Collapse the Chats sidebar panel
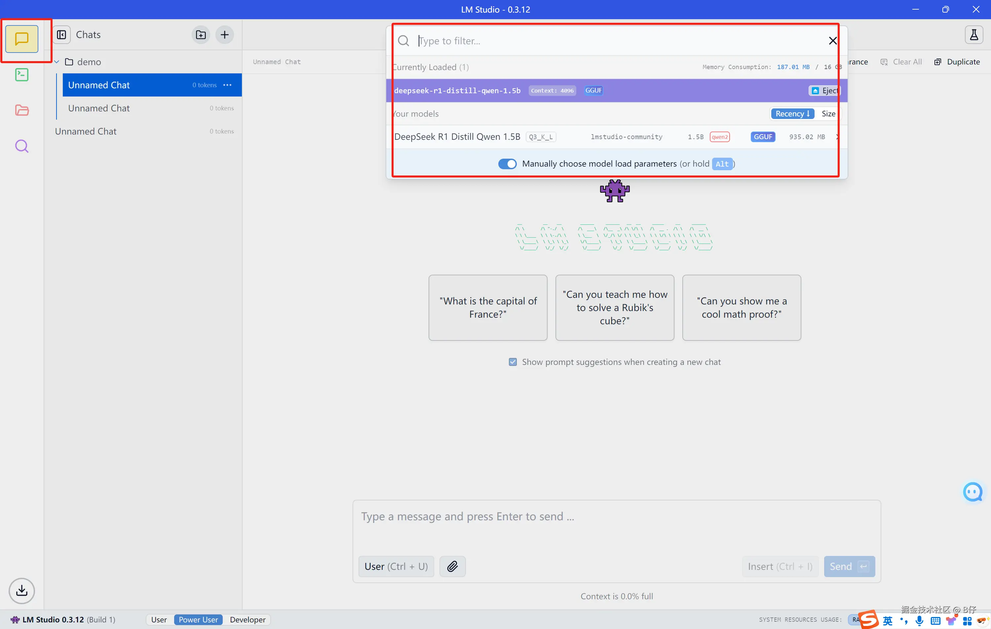This screenshot has width=991, height=629. pyautogui.click(x=61, y=35)
